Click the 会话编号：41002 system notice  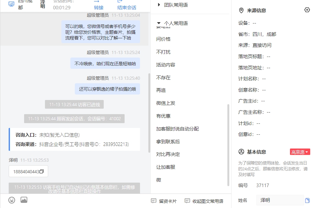pyautogui.click(x=75, y=119)
